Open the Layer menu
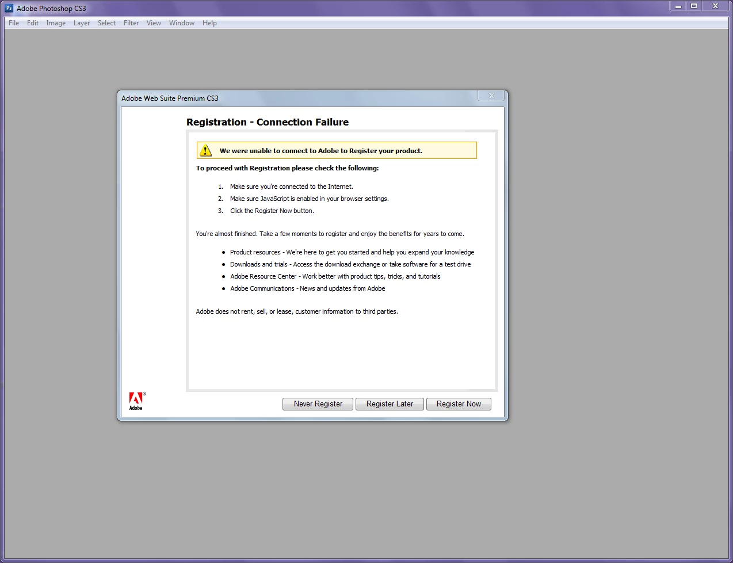The image size is (733, 563). coord(82,23)
